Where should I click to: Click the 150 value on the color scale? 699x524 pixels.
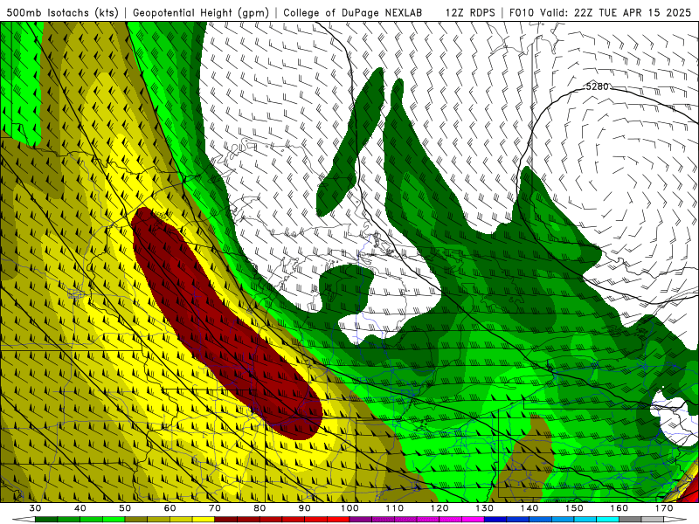coord(574,508)
